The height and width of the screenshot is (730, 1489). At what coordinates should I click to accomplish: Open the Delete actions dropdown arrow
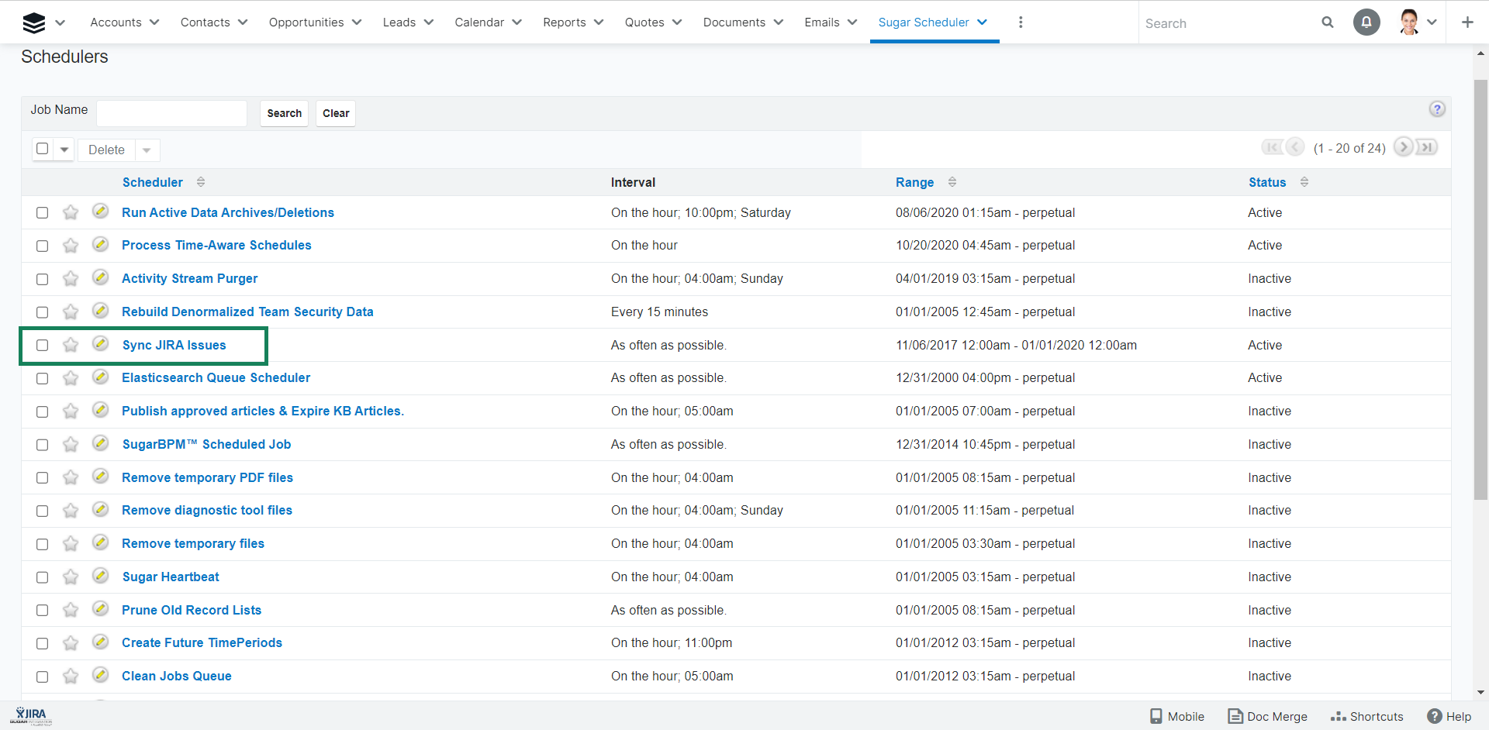tap(147, 150)
